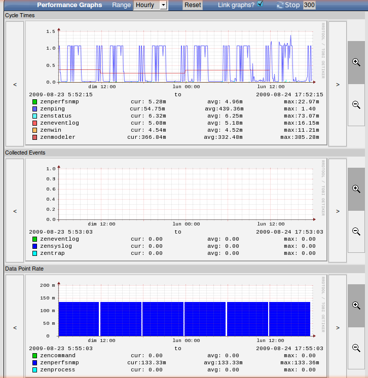368x378 pixels.
Task: Pan Data Point Rate graph forward
Action: click(x=338, y=328)
